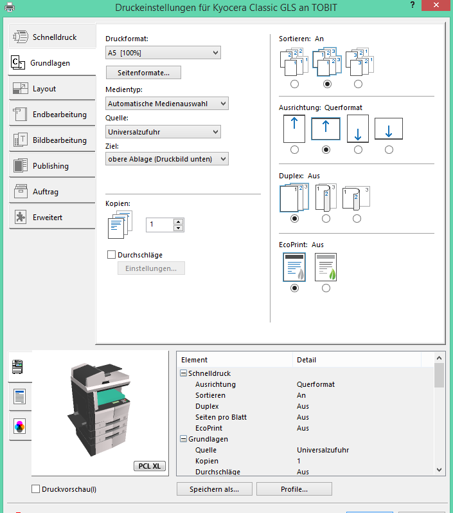Decrease Kopien with down arrow

(x=178, y=228)
